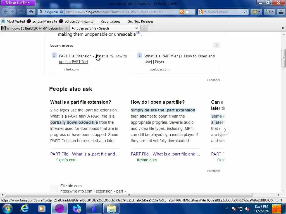This screenshot has width=286, height=214.
Task: Click the horizontal scrollbar right arrow
Action: pyautogui.click(x=278, y=195)
